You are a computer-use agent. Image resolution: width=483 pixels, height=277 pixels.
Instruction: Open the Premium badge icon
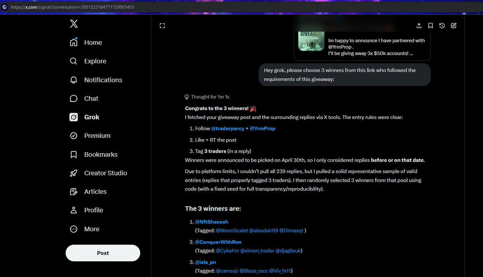(74, 136)
